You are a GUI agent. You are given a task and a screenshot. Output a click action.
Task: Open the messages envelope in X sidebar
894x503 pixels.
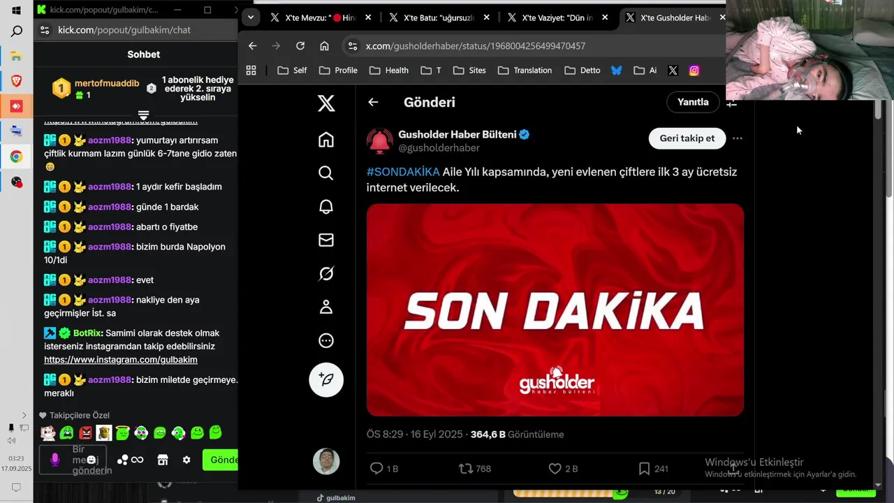click(x=325, y=240)
